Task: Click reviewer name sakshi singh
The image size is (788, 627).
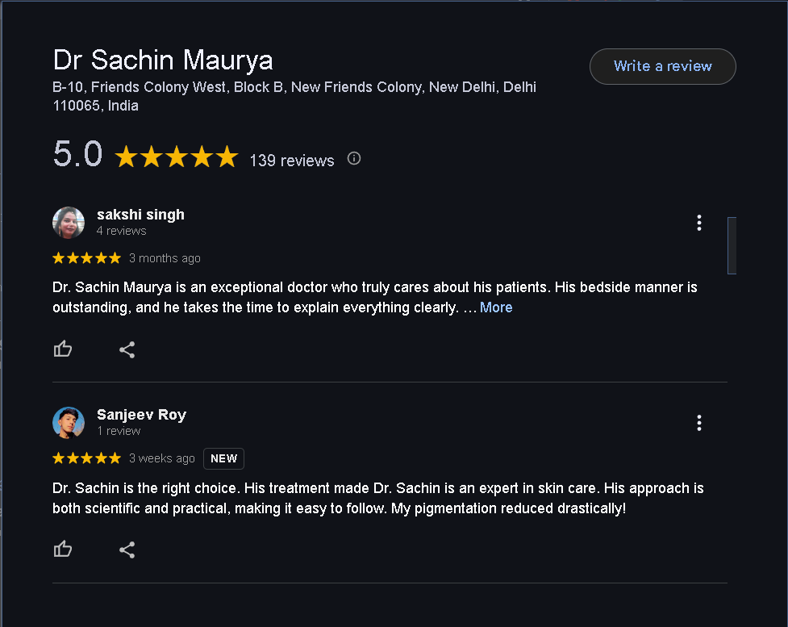Action: tap(140, 215)
